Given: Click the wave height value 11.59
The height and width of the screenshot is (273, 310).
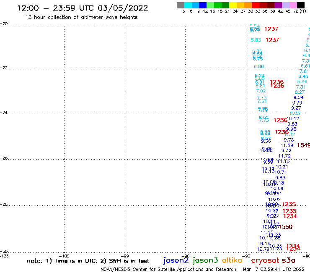Looking at the screenshot, I should click(x=287, y=145).
